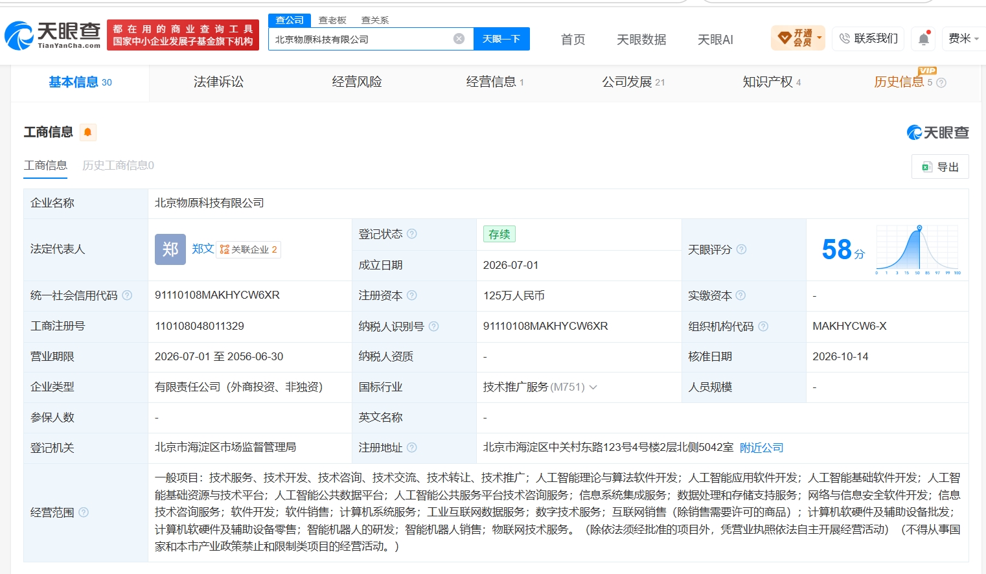Open the 公司发展 tab

coord(633,82)
